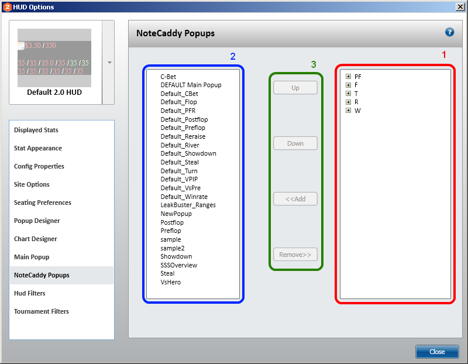
Task: Select Default_River list item
Action: coord(180,145)
